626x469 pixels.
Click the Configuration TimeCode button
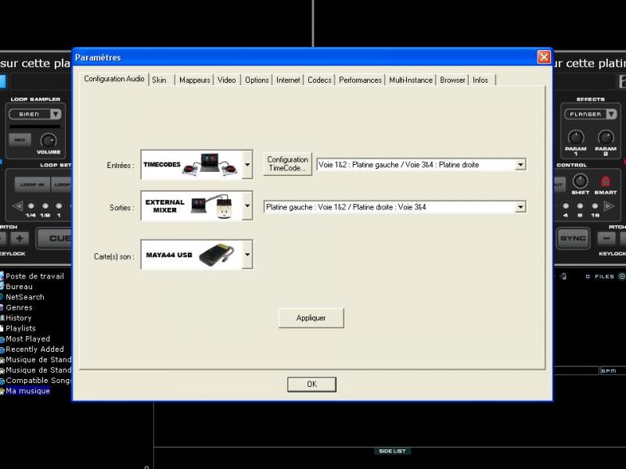click(287, 163)
